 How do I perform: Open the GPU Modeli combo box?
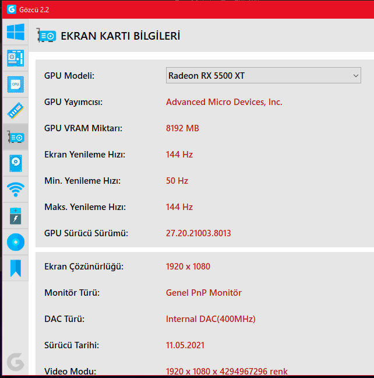pyautogui.click(x=263, y=75)
